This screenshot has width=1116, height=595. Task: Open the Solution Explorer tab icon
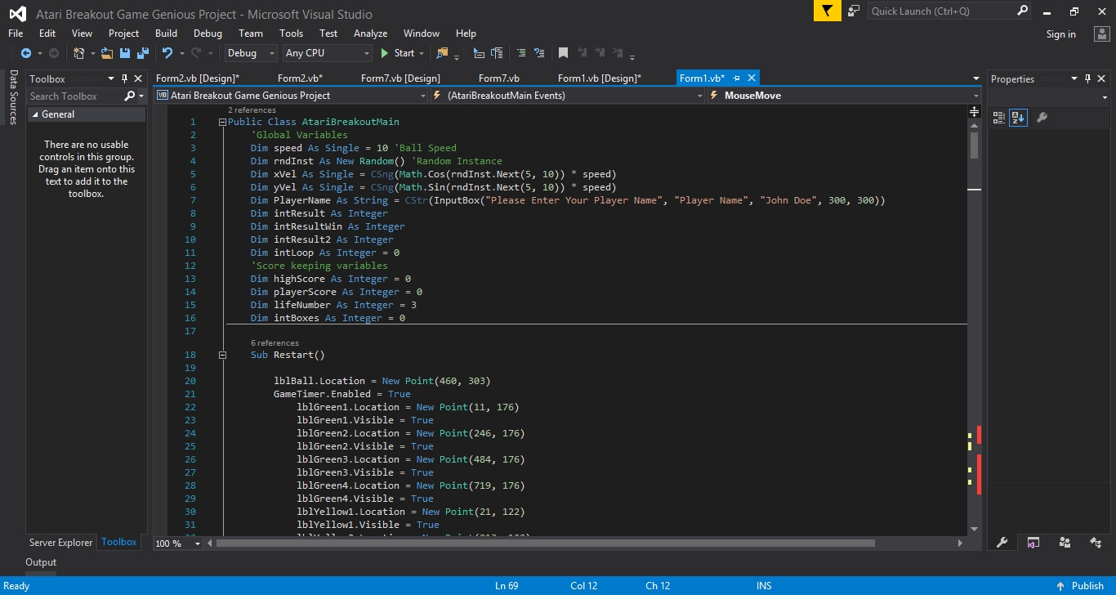pos(1033,543)
